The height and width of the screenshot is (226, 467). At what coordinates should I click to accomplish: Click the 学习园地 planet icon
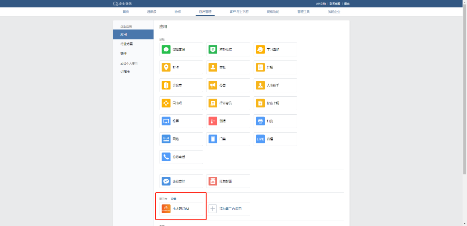(x=260, y=49)
